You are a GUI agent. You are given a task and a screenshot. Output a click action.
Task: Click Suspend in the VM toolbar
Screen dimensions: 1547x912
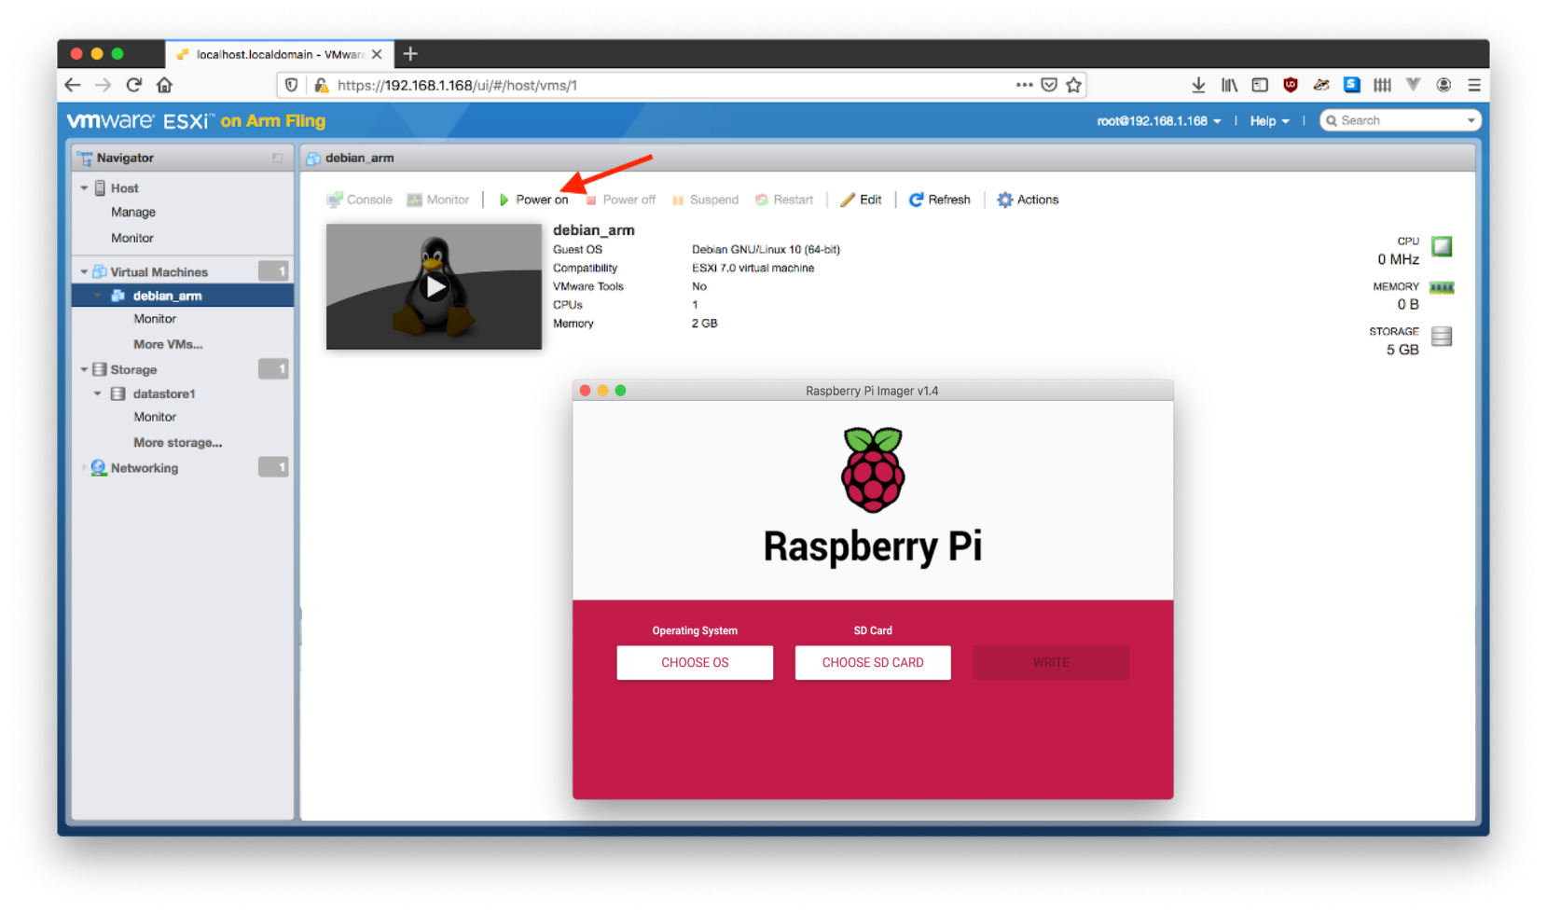point(705,200)
